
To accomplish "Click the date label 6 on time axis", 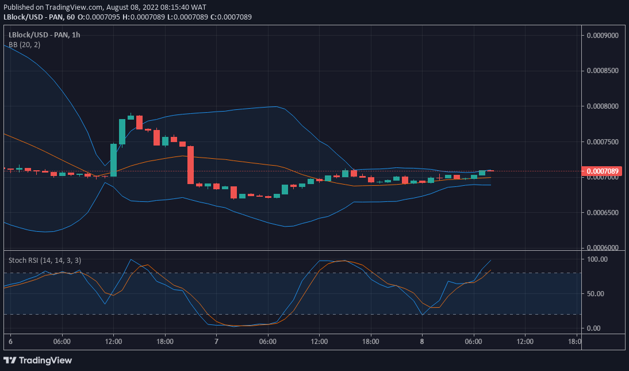I will [x=10, y=342].
